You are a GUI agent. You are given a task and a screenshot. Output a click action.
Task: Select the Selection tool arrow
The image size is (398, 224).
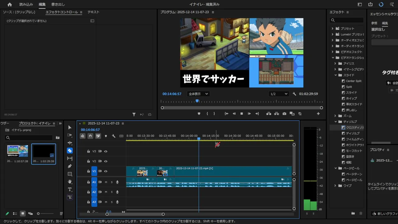point(70,128)
